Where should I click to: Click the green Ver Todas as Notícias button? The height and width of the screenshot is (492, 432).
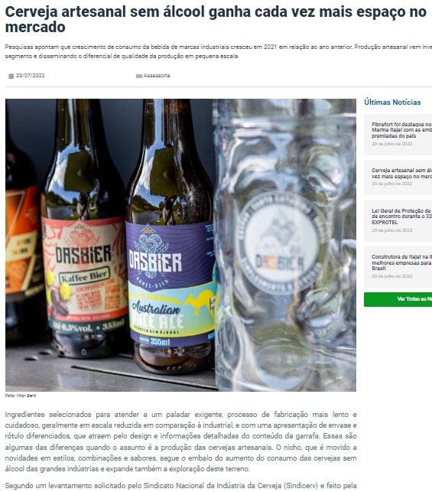tap(398, 299)
